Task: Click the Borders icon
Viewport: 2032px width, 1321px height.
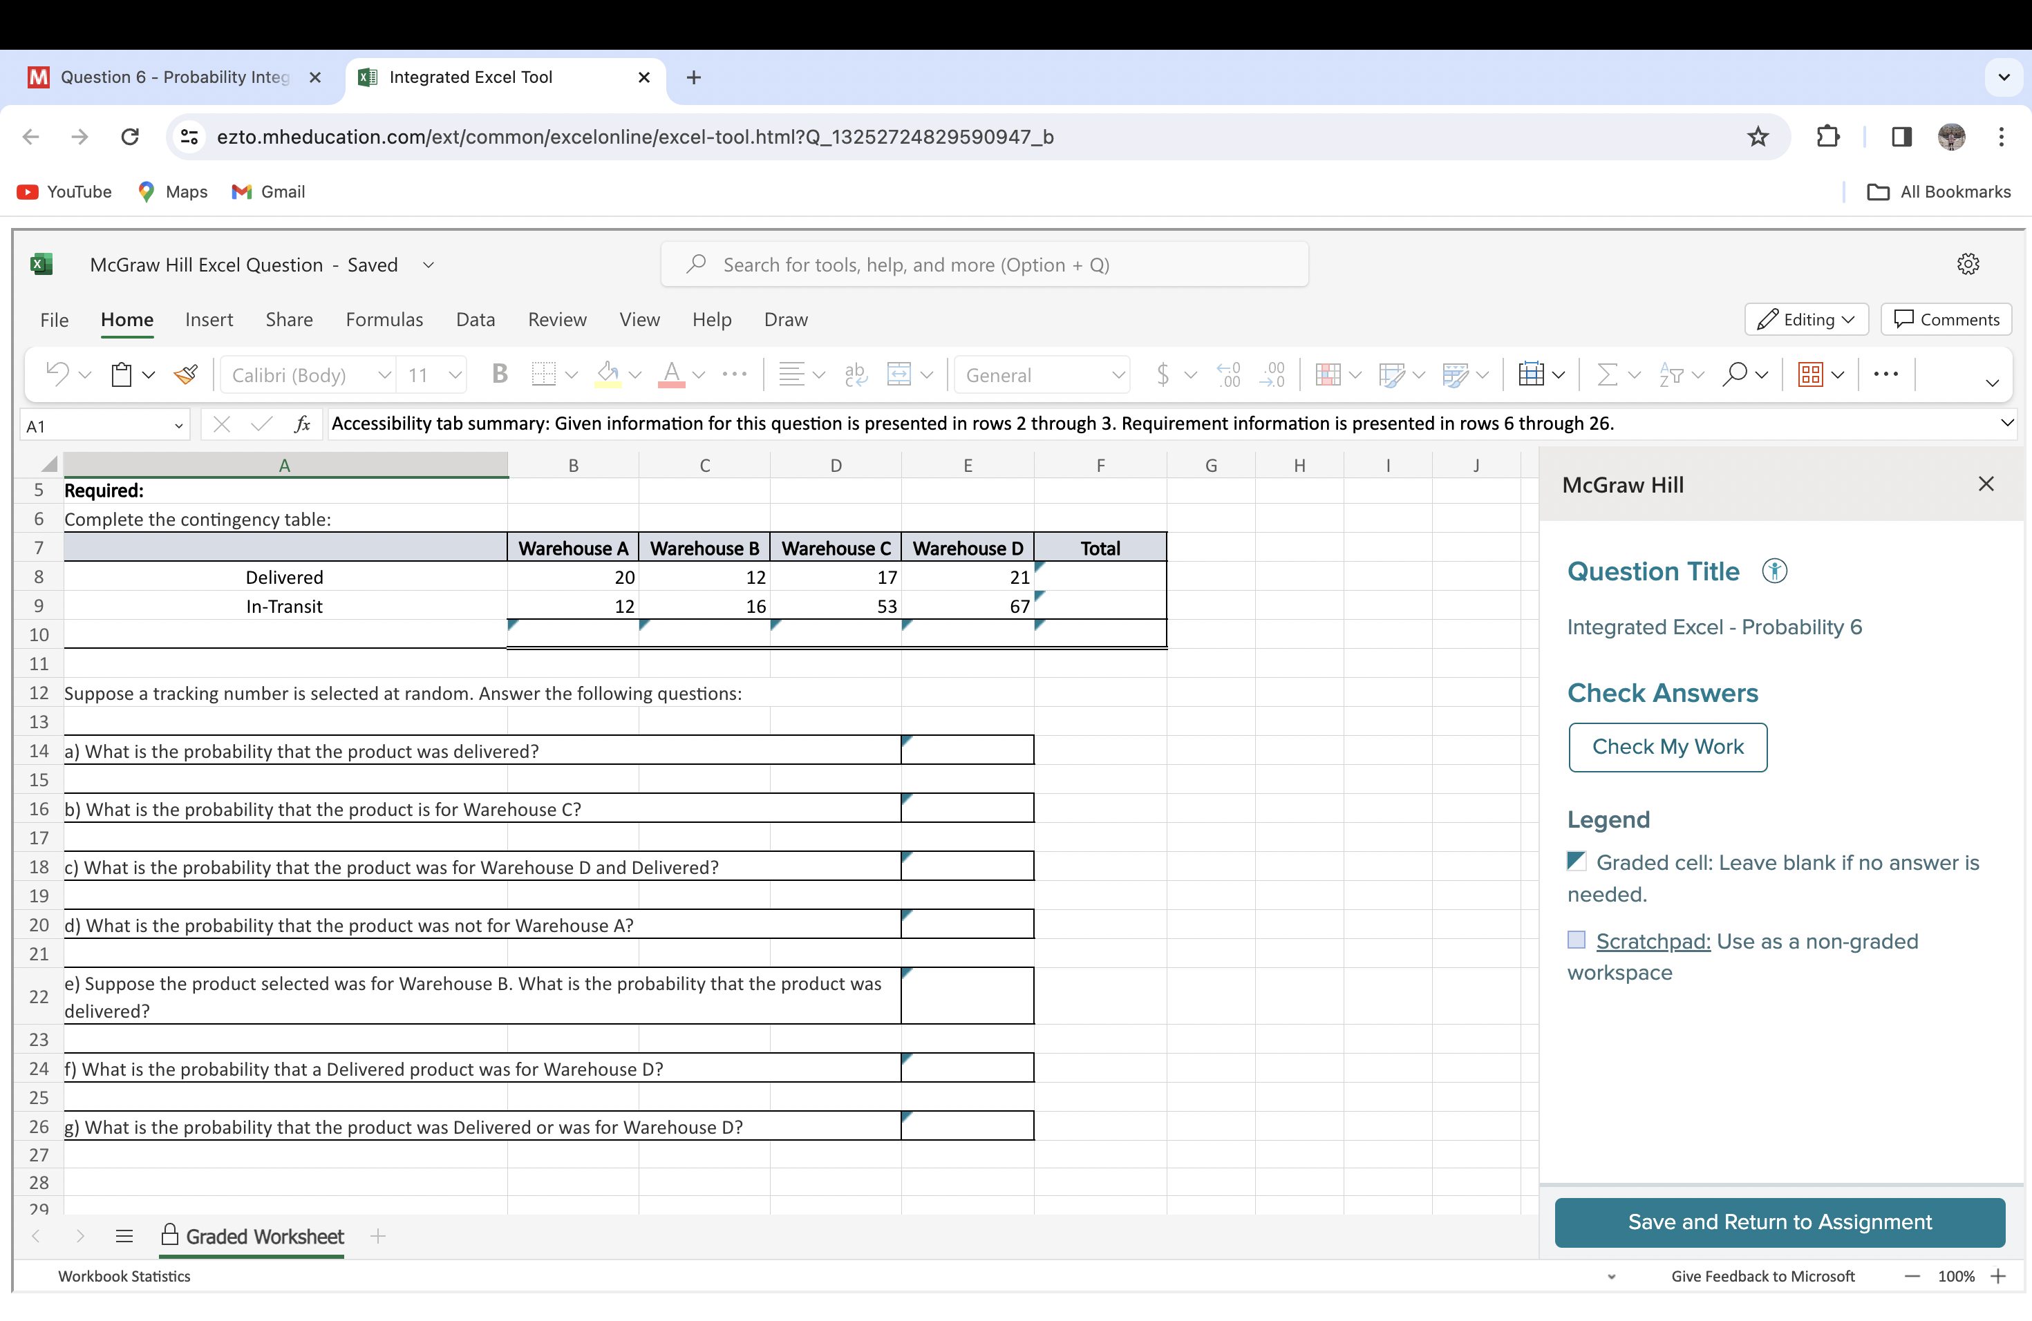Action: pyautogui.click(x=543, y=374)
